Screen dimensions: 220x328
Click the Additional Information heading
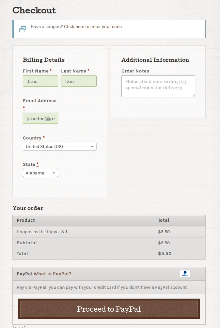coord(155,60)
